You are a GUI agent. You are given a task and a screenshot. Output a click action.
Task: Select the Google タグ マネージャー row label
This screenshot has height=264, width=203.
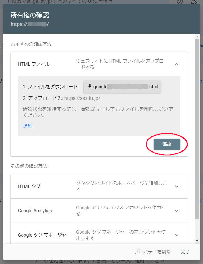pos(44,235)
